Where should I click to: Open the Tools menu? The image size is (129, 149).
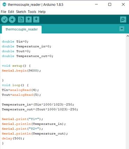pyautogui.click(x=32, y=12)
